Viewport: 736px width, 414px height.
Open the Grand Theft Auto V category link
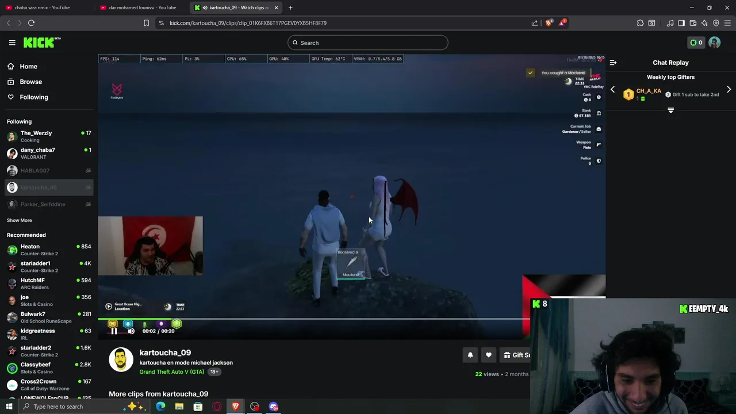tap(172, 372)
